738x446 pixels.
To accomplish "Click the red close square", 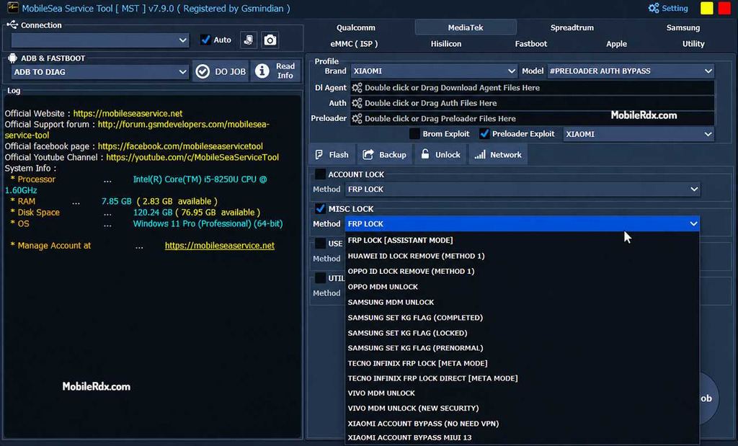I will [x=725, y=8].
